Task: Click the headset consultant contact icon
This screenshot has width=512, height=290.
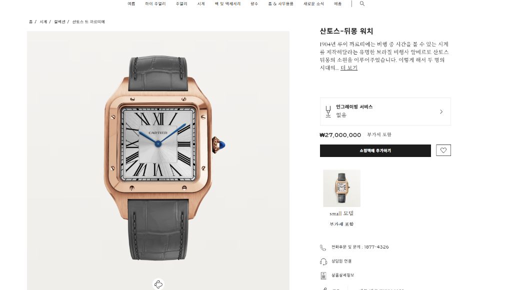Action: click(x=323, y=261)
